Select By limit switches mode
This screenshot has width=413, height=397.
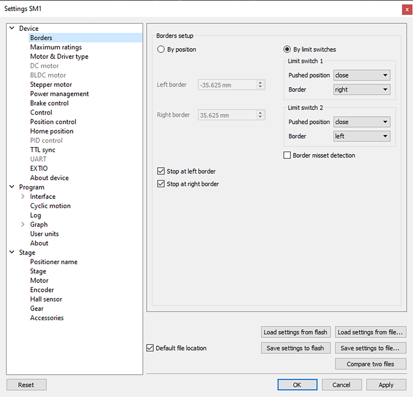(287, 49)
